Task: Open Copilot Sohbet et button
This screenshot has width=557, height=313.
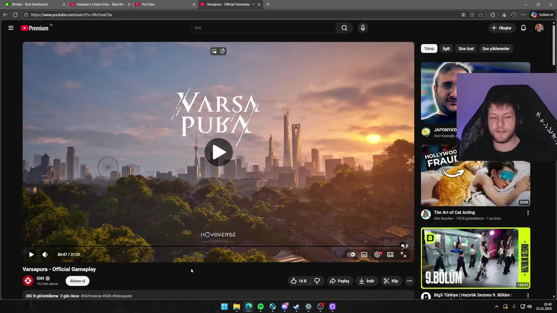Action: 542,15
